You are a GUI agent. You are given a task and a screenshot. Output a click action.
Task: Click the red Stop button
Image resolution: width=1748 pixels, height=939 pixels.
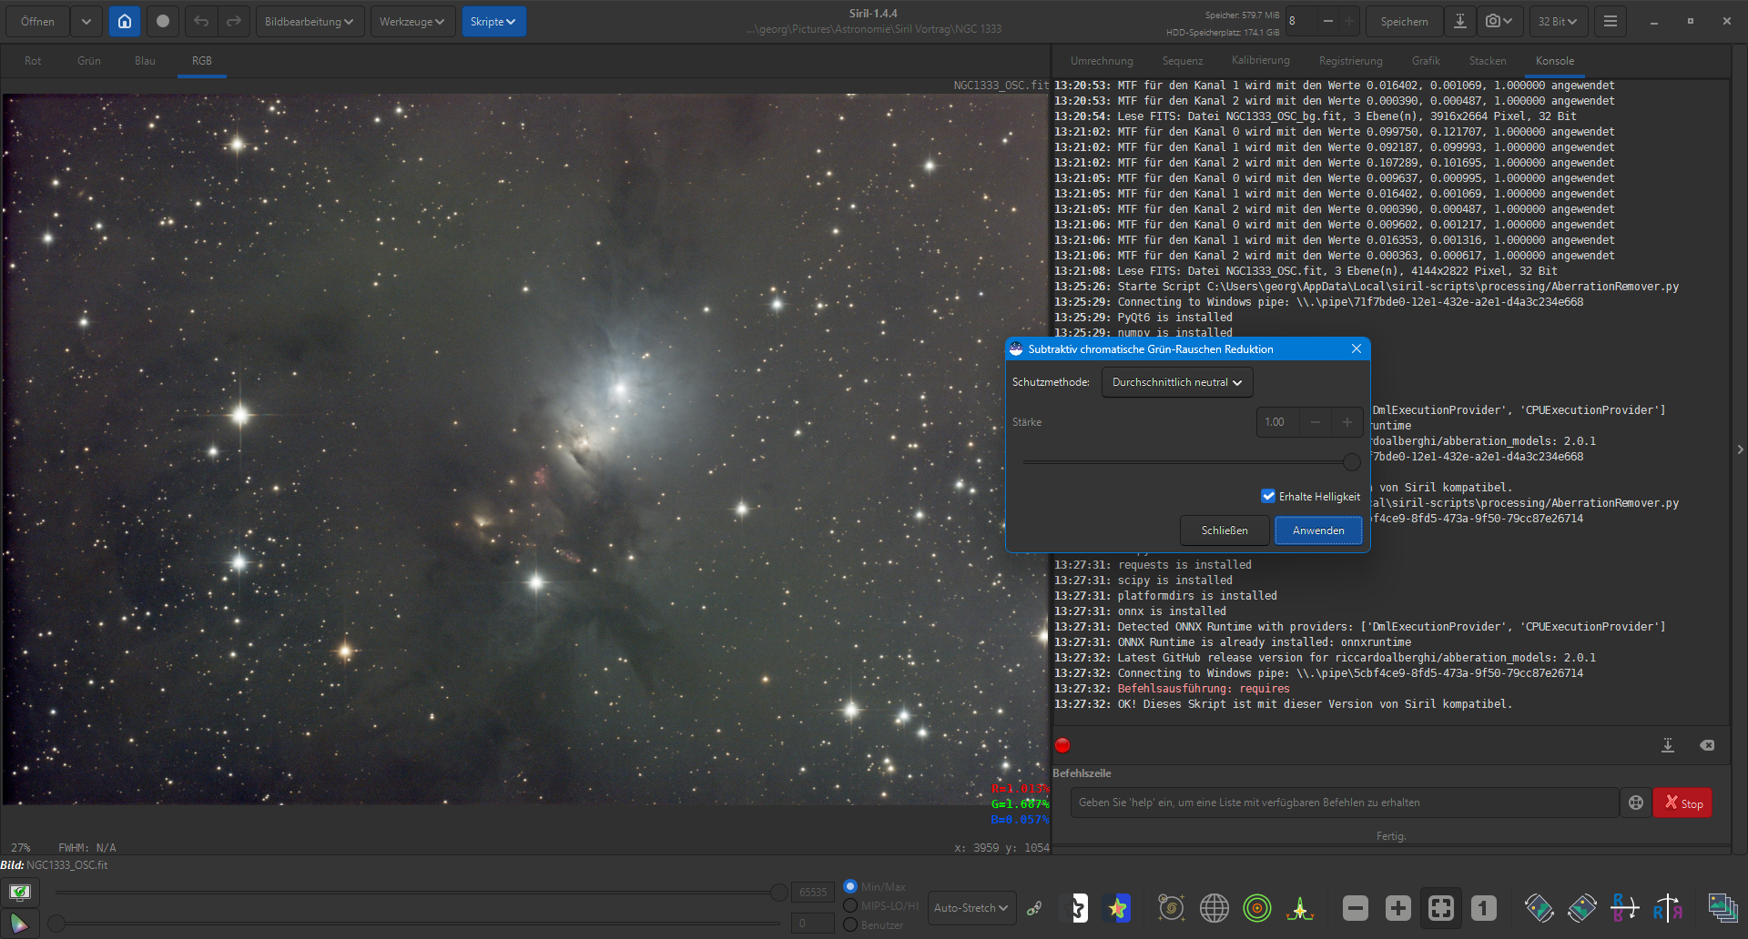(x=1682, y=803)
